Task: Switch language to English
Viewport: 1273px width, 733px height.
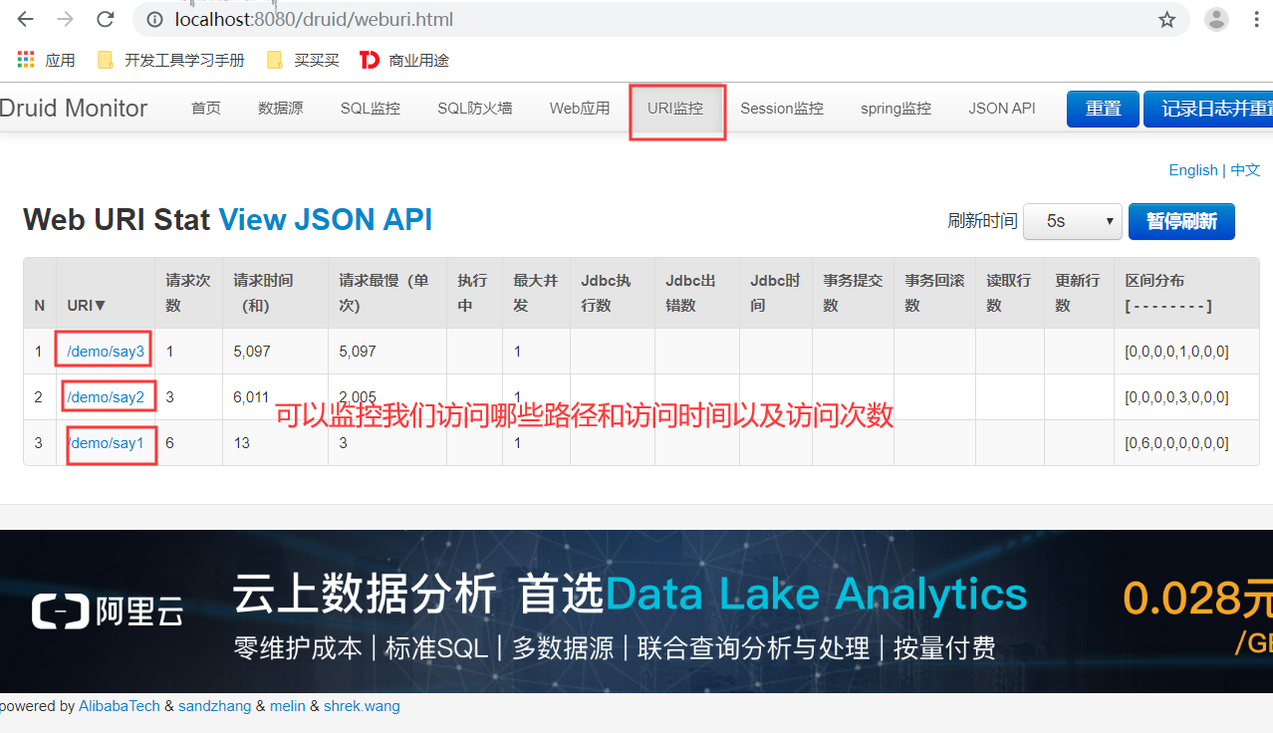Action: [1192, 169]
